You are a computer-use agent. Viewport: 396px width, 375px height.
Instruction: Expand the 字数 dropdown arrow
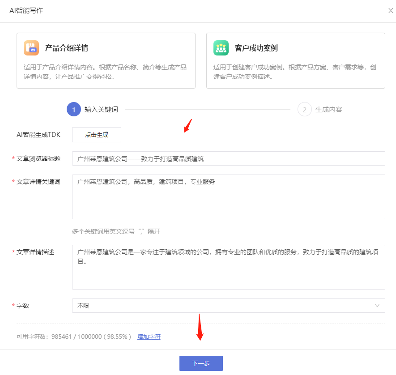[377, 306]
